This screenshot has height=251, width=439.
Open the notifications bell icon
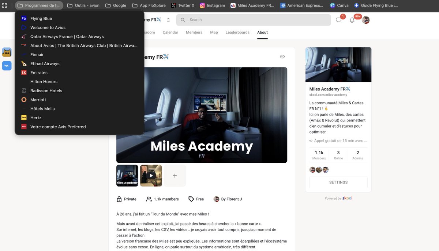(x=352, y=20)
